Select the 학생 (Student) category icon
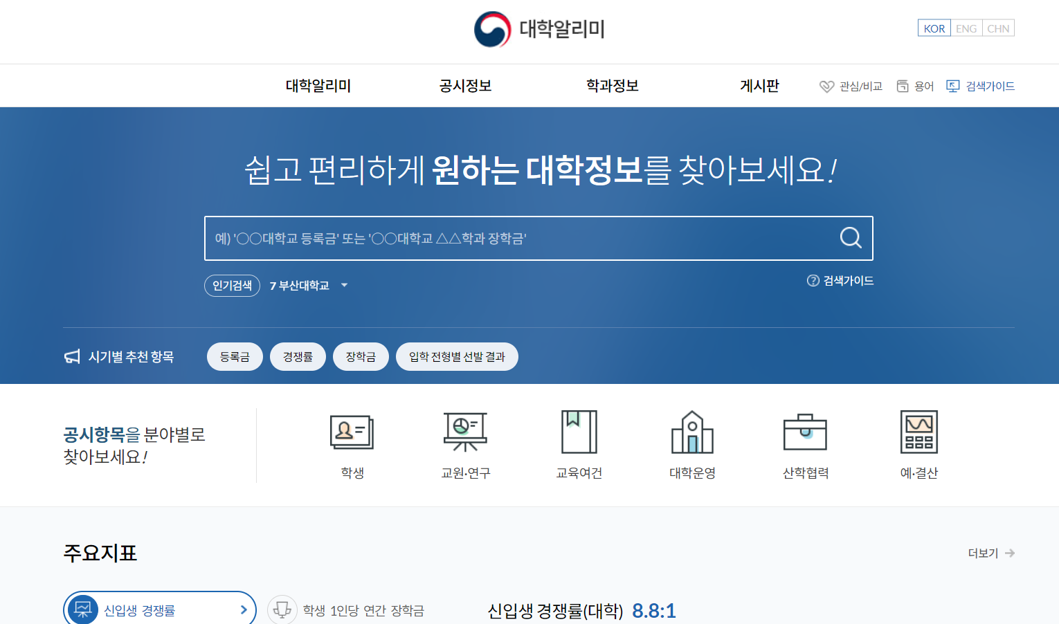The image size is (1059, 624). click(353, 432)
